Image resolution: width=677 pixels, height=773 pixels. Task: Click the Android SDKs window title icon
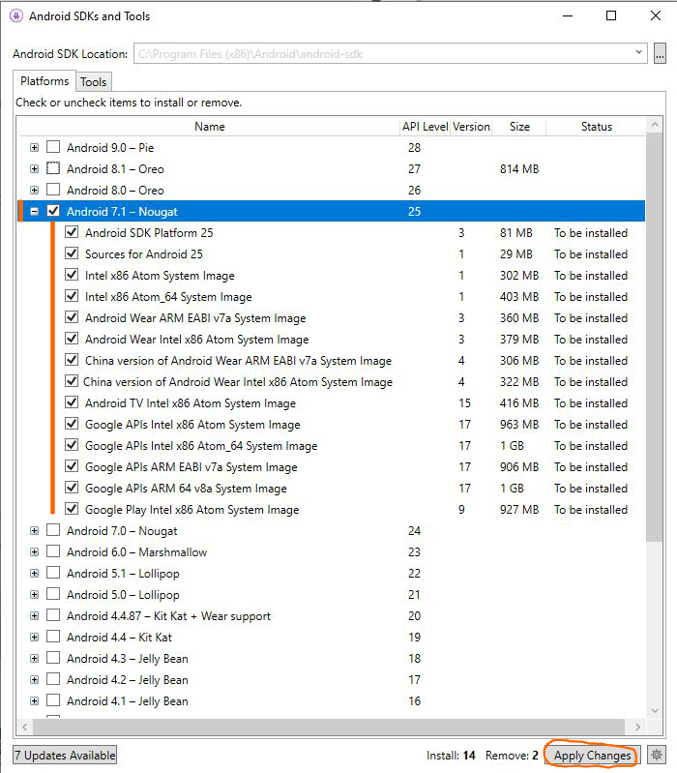pos(16,16)
